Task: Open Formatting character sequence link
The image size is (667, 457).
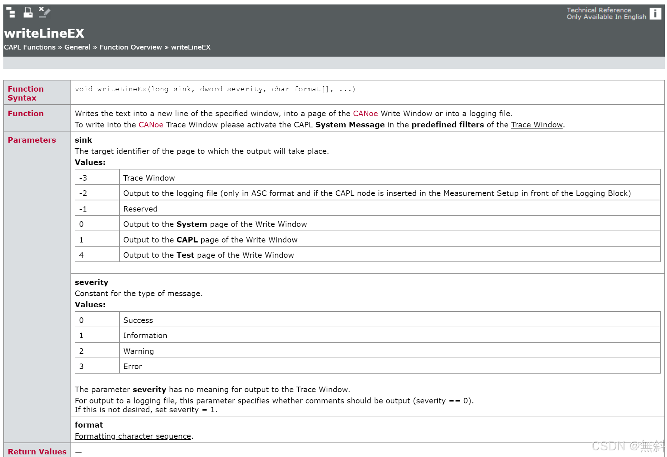Action: coord(132,436)
